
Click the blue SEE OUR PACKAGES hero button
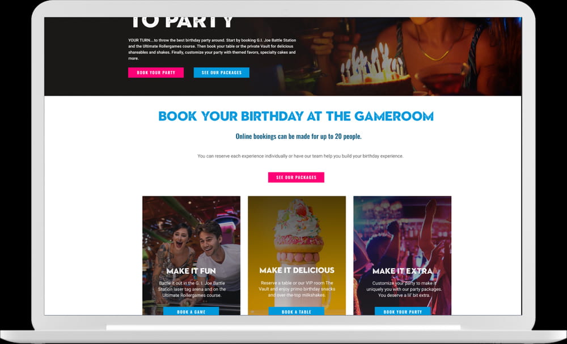[221, 73]
